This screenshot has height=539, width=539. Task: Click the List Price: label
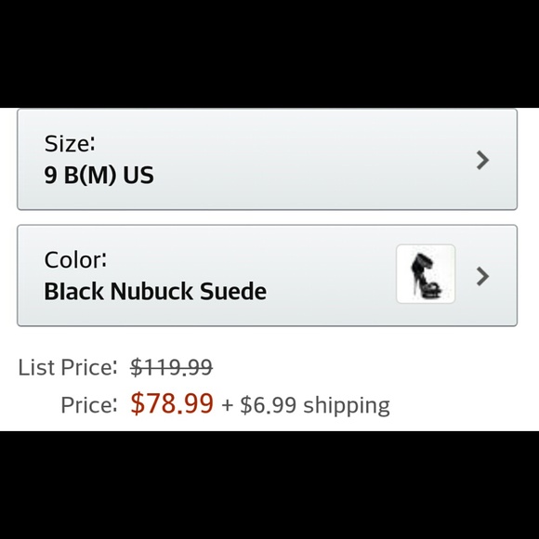point(68,367)
